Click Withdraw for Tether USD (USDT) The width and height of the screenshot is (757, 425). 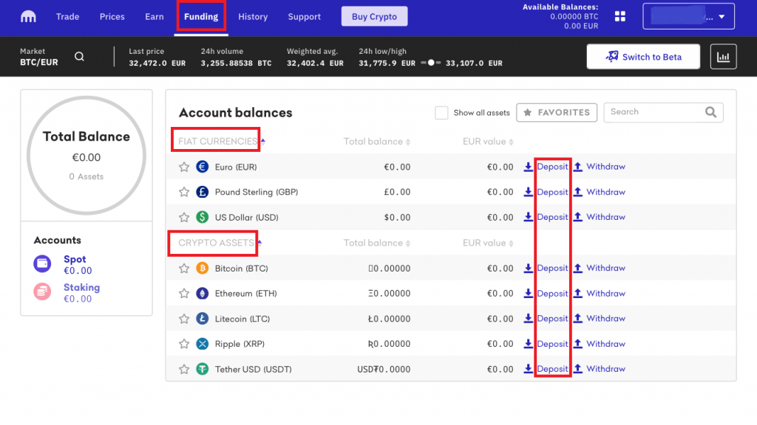click(605, 369)
